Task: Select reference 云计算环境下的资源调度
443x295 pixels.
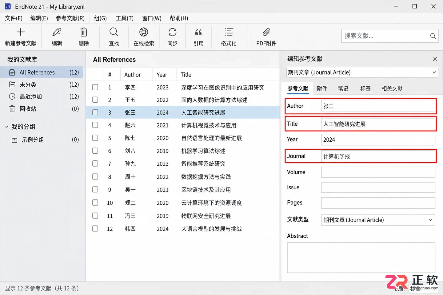Action: click(x=211, y=203)
